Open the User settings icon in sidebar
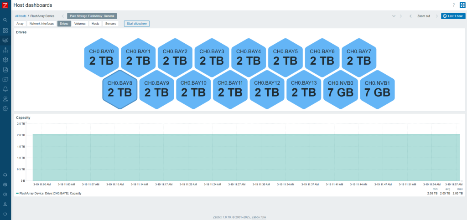Viewport: 467px width, 220px height. tap(5, 204)
